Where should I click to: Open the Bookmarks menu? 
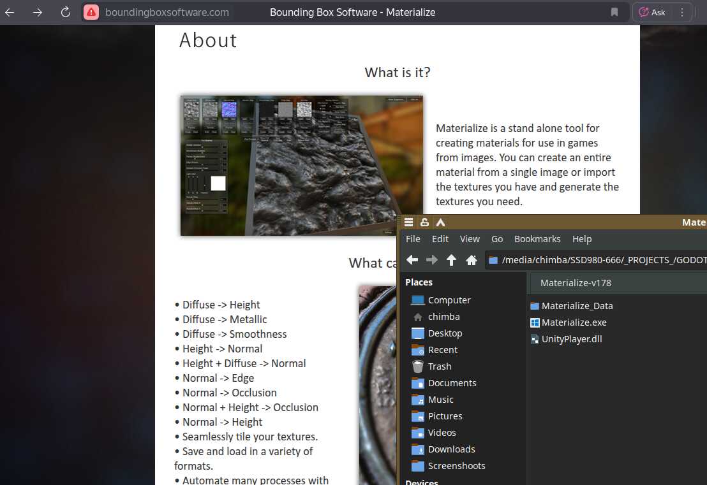tap(537, 239)
